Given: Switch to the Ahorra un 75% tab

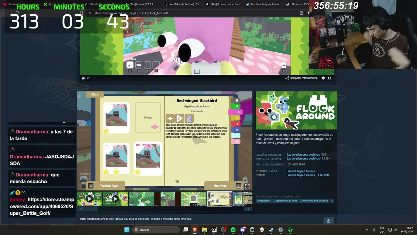Looking at the screenshot, I should (297, 5).
